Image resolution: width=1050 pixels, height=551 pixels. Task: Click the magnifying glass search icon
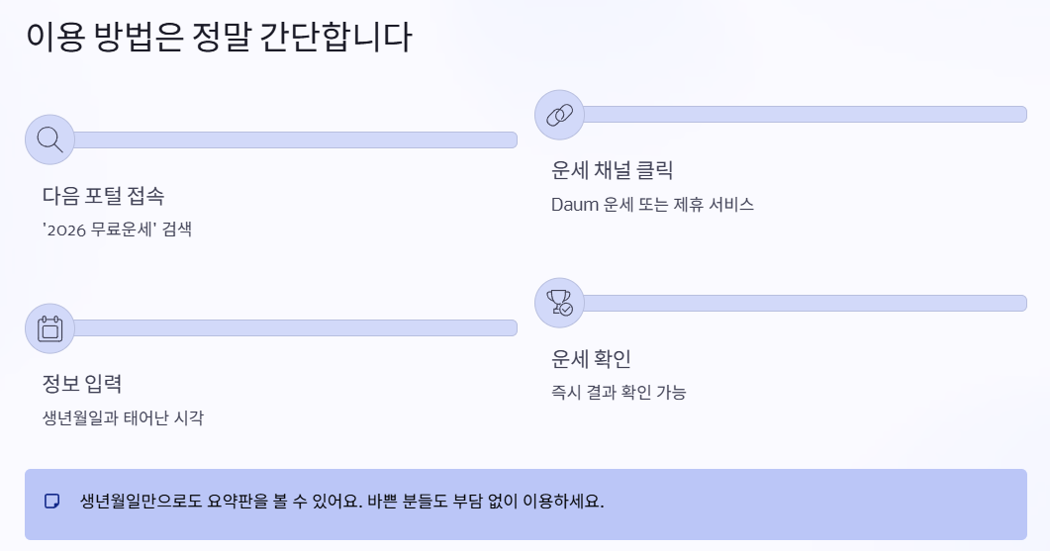pos(49,139)
